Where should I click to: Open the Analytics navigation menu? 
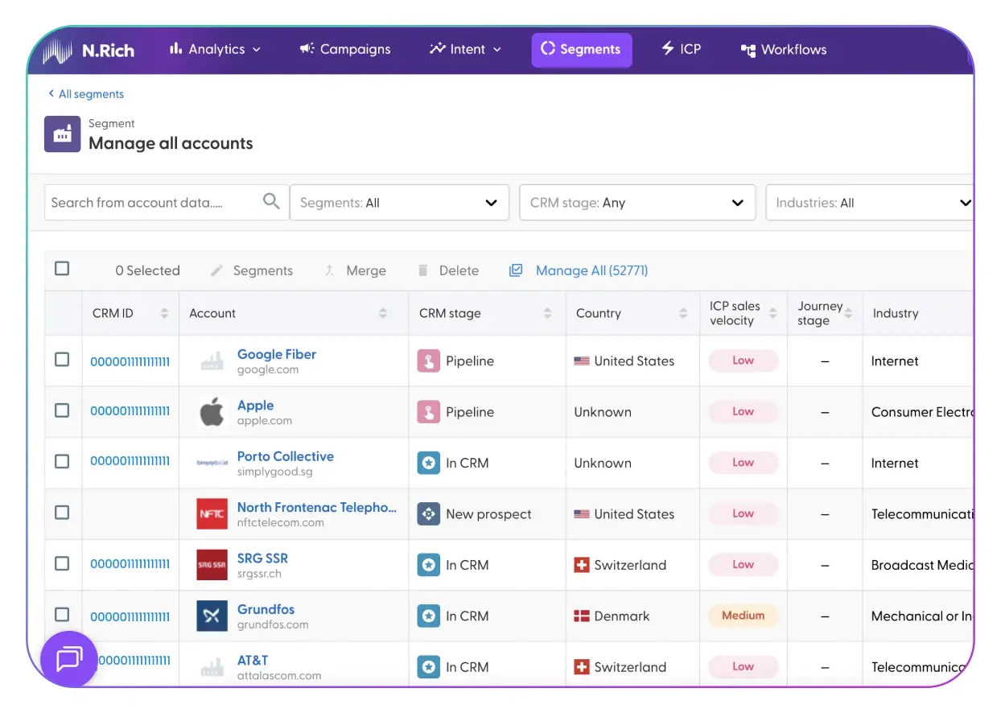tap(215, 50)
